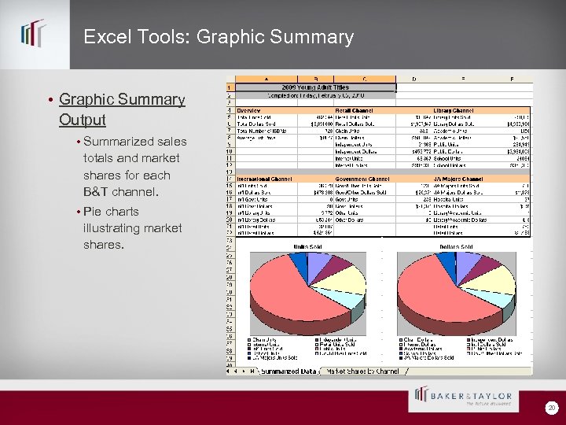Screen dimensions: 566x425
Task: Click the book logo icon in slide header
Action: [x=34, y=33]
